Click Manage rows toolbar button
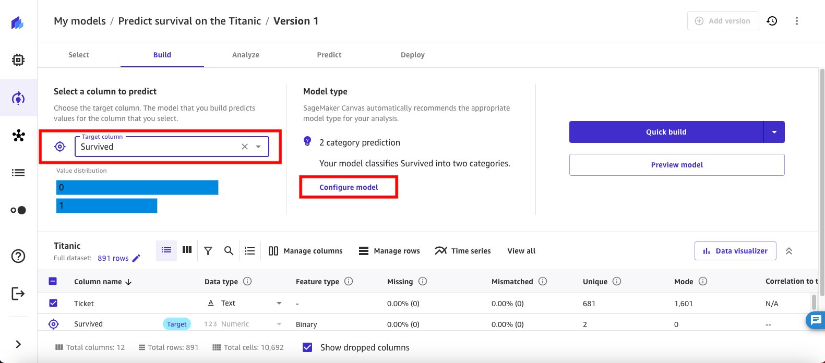Viewport: 825px width, 363px height. pos(389,251)
